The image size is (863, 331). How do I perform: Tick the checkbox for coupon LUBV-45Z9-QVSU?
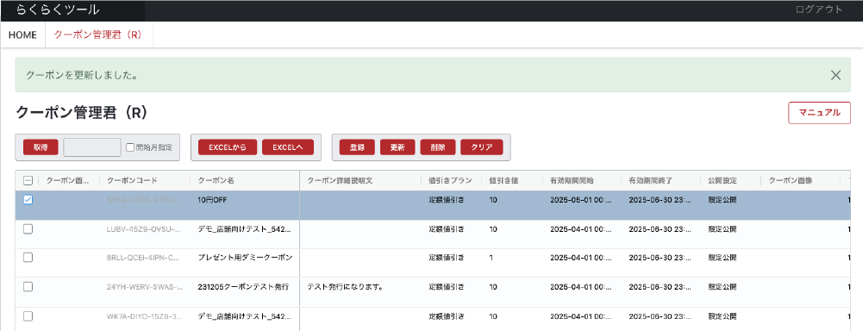[28, 228]
